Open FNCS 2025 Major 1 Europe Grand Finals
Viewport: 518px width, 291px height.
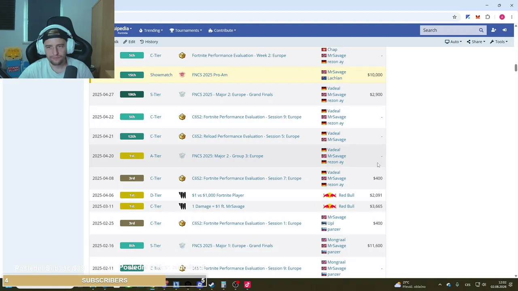pyautogui.click(x=232, y=246)
